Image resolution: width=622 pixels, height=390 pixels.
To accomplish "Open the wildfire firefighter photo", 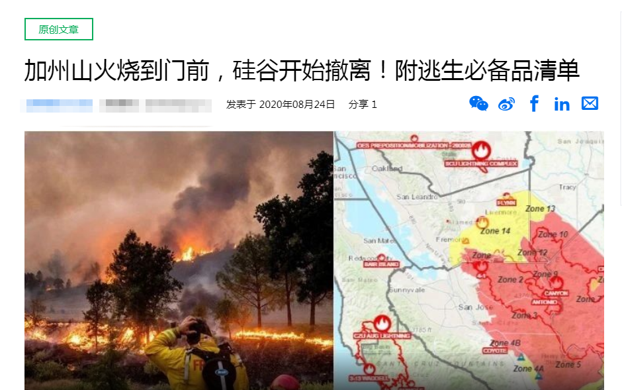I will [179, 261].
